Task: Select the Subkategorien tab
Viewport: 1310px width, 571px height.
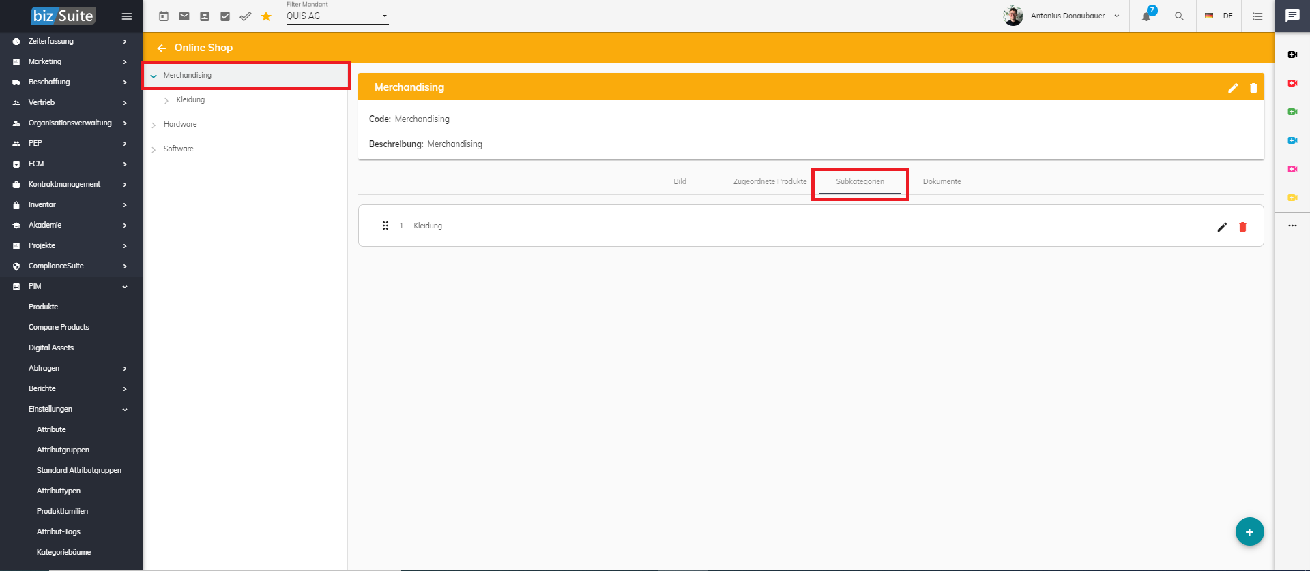Action: pyautogui.click(x=860, y=181)
